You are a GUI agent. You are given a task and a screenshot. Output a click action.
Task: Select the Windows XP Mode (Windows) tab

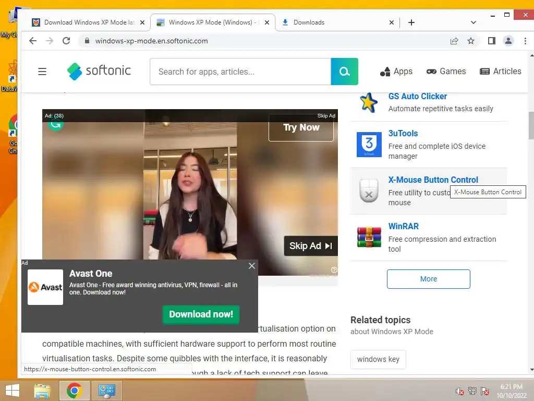tap(212, 22)
